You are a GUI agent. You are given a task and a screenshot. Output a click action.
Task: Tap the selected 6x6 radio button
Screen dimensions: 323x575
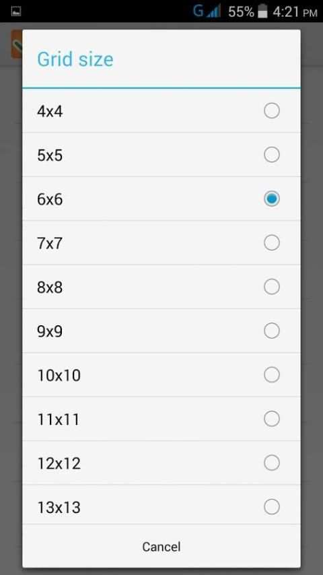[x=272, y=199]
